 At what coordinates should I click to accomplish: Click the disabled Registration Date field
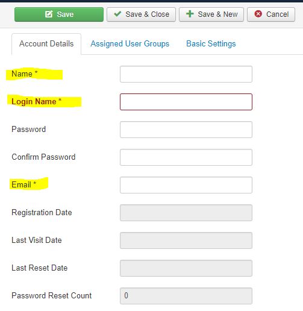coord(186,213)
